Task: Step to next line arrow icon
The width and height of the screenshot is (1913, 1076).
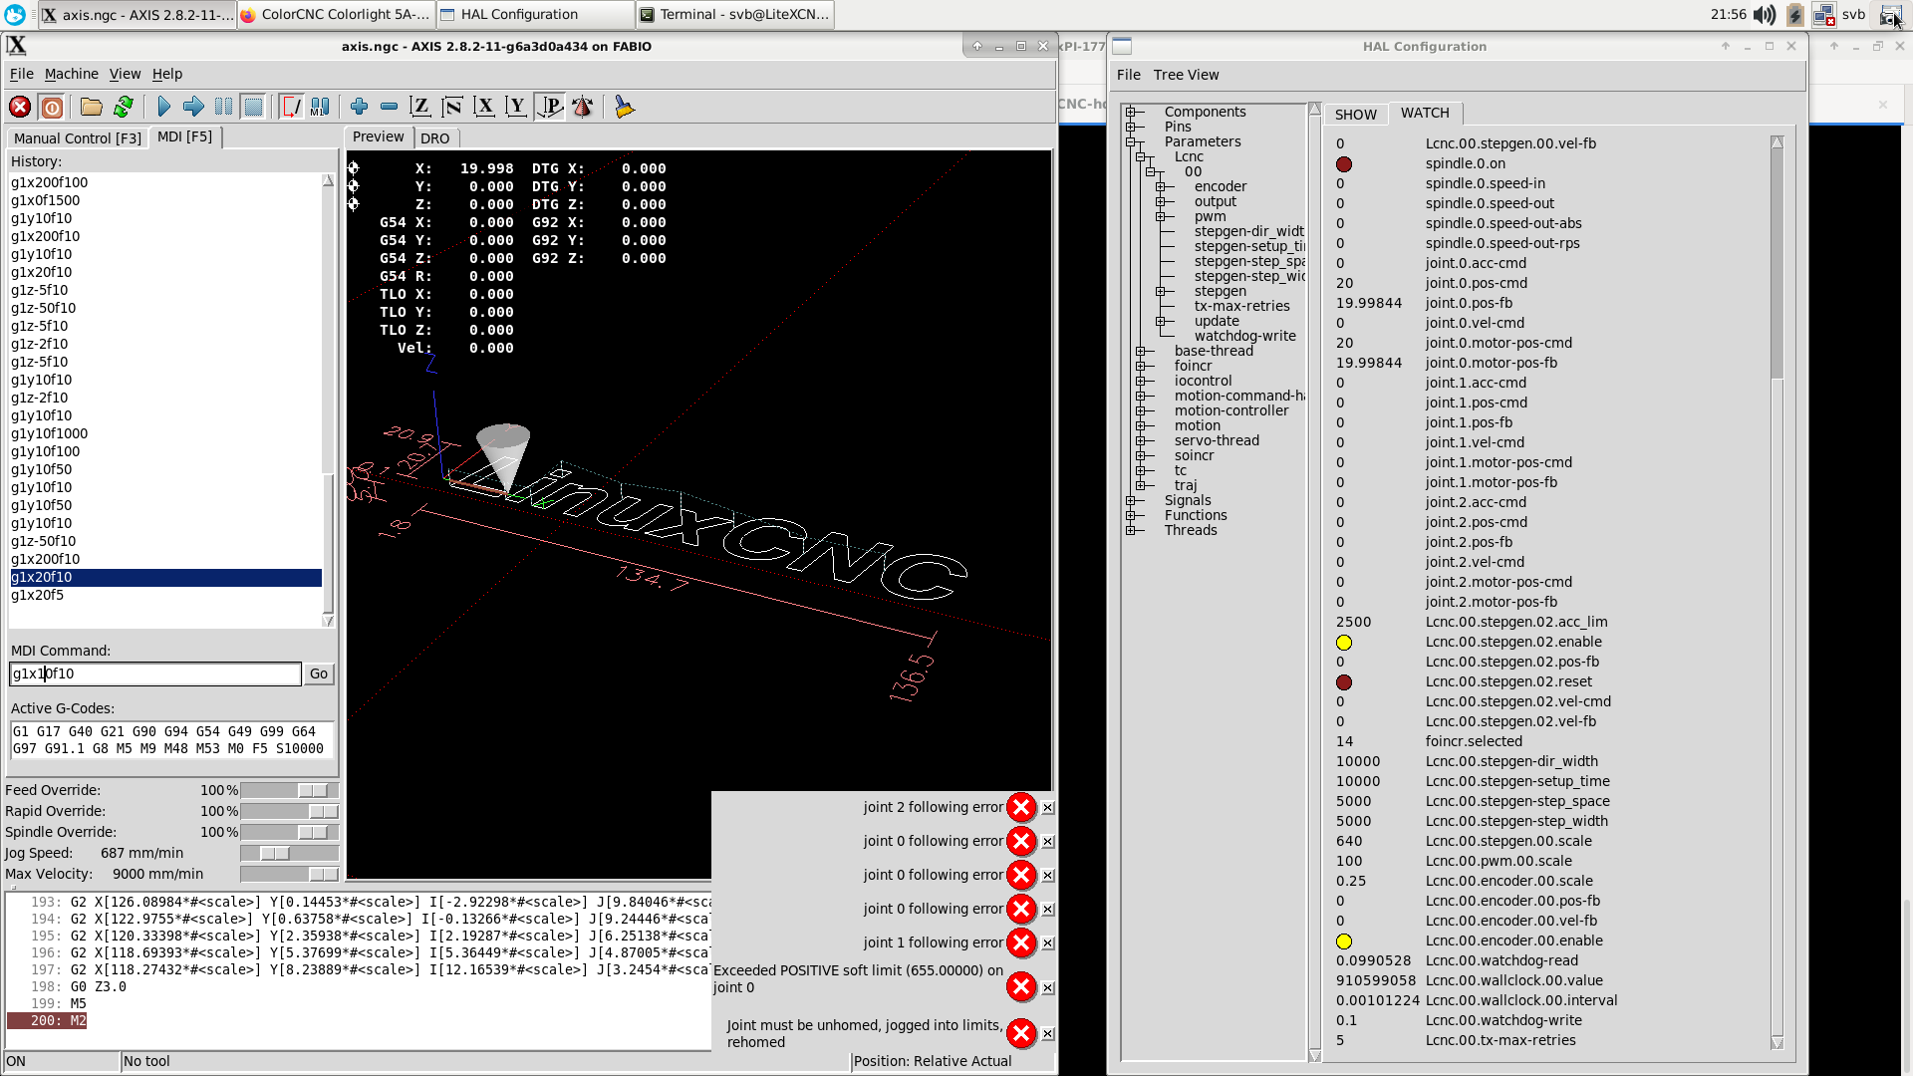Action: [x=194, y=107]
